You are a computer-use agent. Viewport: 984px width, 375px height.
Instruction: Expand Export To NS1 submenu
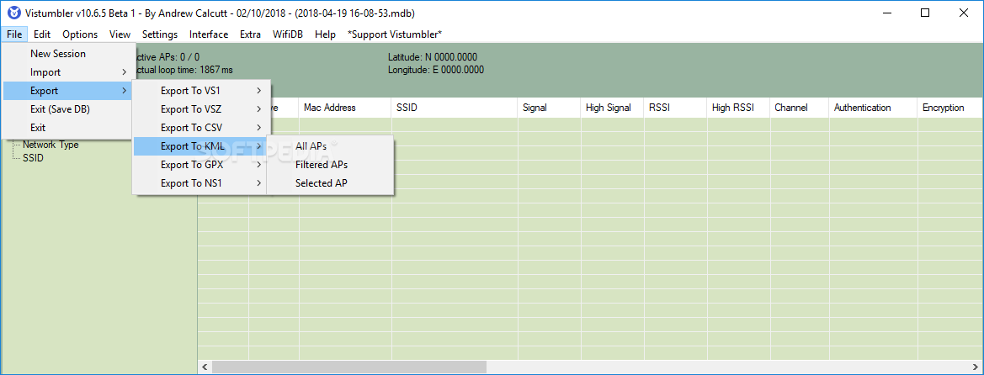coord(201,183)
